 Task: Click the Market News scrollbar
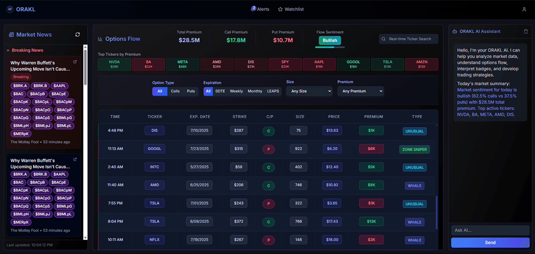click(x=86, y=67)
